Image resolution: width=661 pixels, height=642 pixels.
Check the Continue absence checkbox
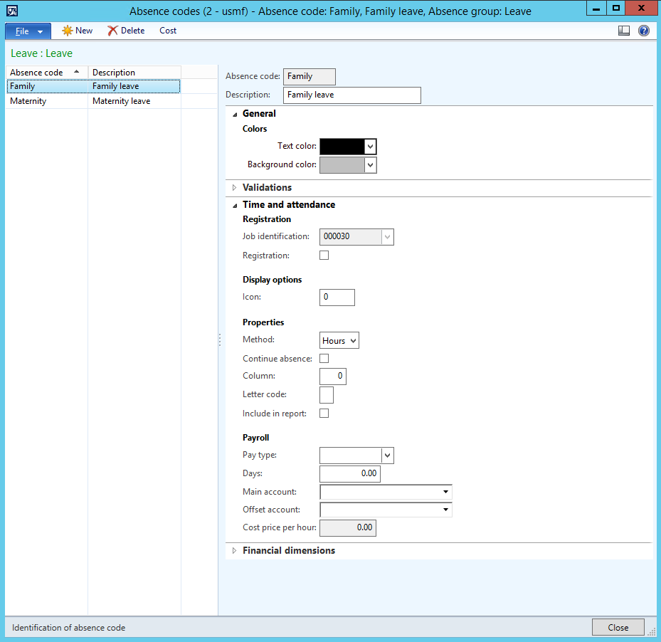pos(324,359)
